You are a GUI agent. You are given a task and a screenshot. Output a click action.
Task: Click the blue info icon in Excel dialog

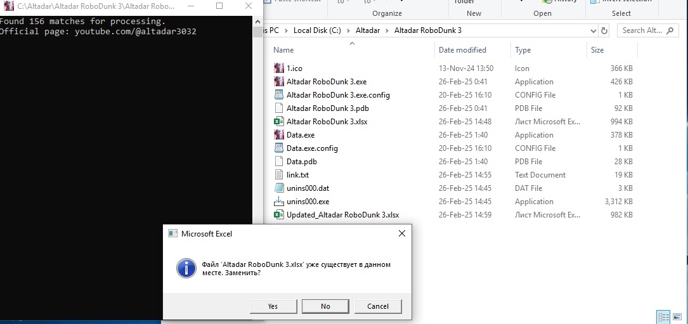(186, 268)
